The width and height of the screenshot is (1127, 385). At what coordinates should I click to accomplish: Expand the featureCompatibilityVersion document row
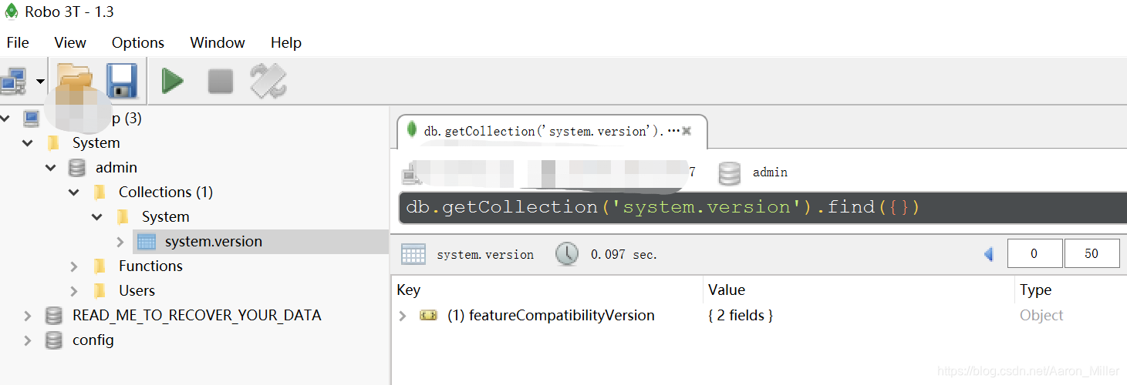(403, 316)
